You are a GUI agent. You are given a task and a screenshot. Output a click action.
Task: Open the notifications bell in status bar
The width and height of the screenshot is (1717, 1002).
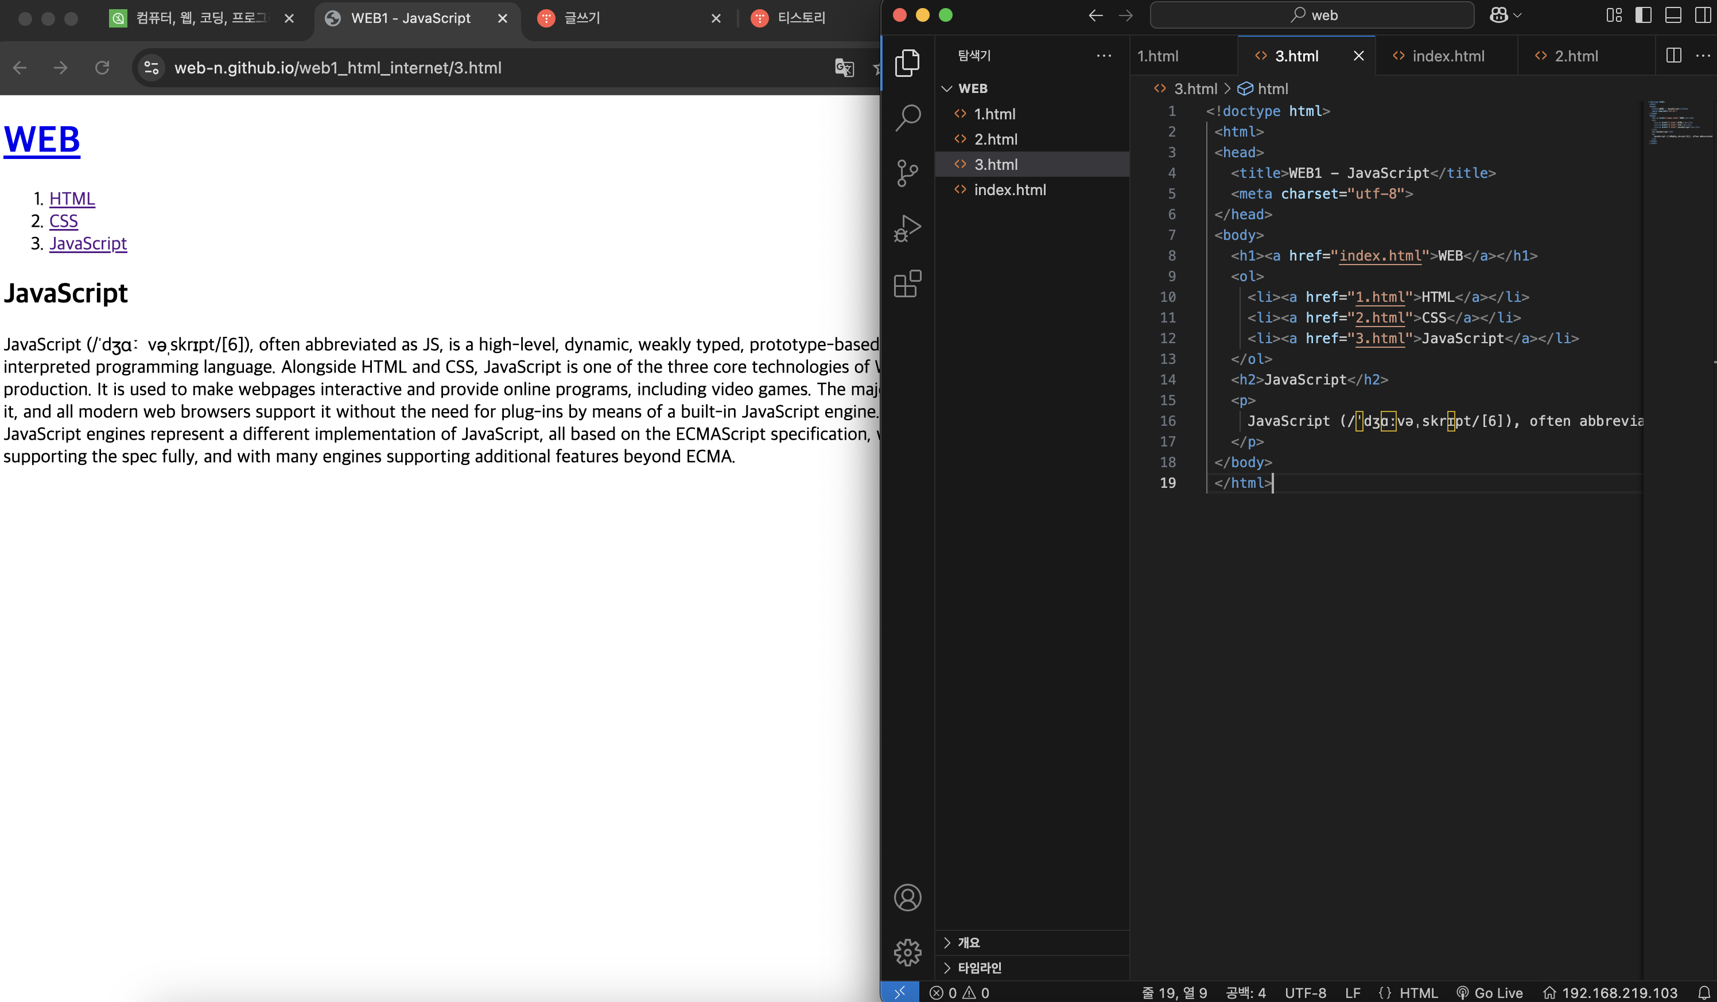coord(1703,992)
